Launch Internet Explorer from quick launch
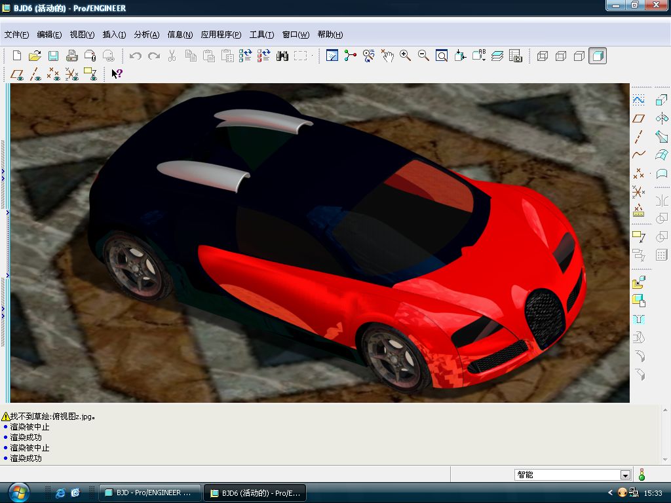Viewport: 671px width, 503px height. point(60,493)
